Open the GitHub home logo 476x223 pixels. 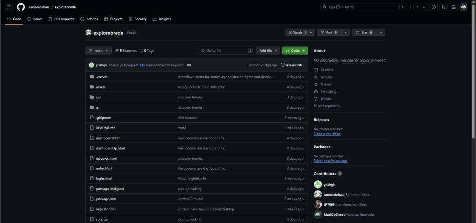tap(21, 7)
